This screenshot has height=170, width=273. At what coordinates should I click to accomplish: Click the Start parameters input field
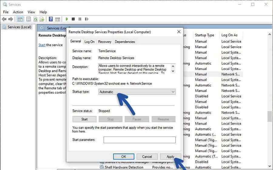pyautogui.click(x=140, y=140)
